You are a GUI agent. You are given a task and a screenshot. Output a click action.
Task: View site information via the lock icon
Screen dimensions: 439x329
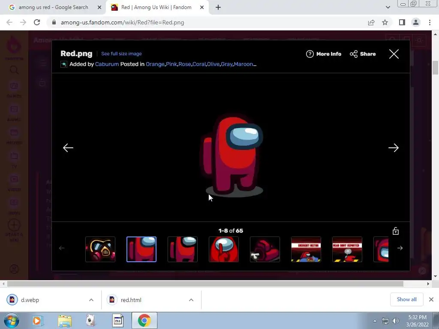pyautogui.click(x=54, y=22)
